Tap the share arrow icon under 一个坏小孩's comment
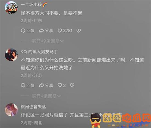The width and height of the screenshot is (151, 128). coord(41,31)
